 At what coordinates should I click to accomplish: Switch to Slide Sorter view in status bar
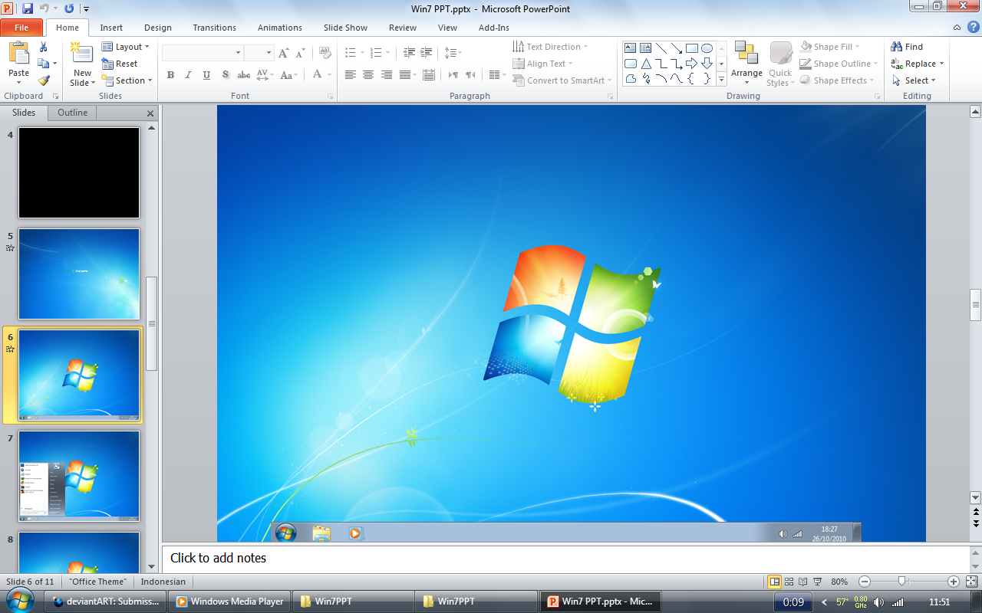789,582
